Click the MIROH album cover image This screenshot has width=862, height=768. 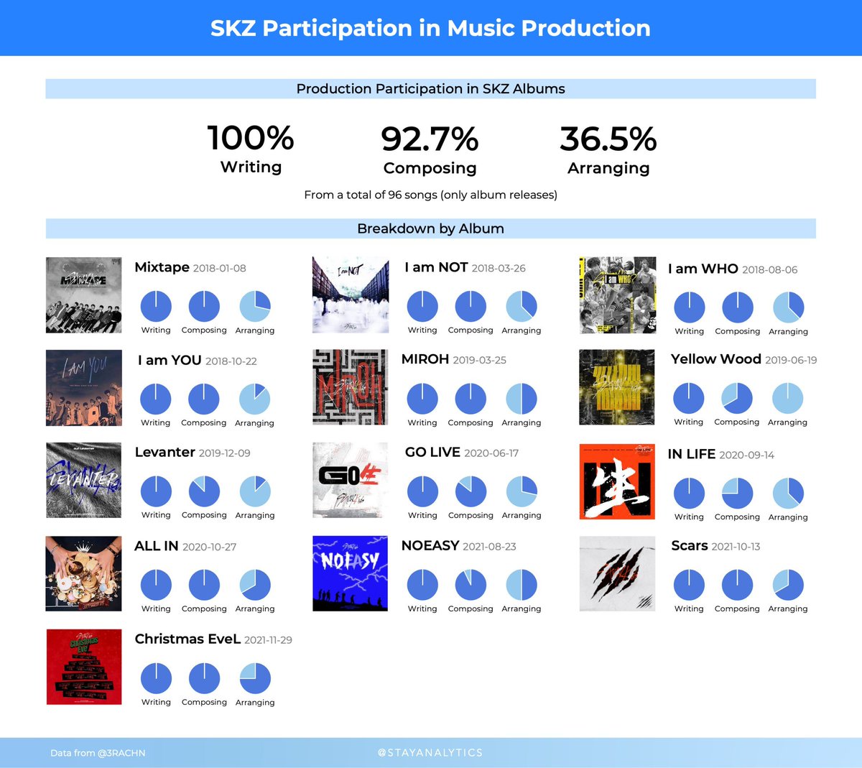[x=351, y=387]
